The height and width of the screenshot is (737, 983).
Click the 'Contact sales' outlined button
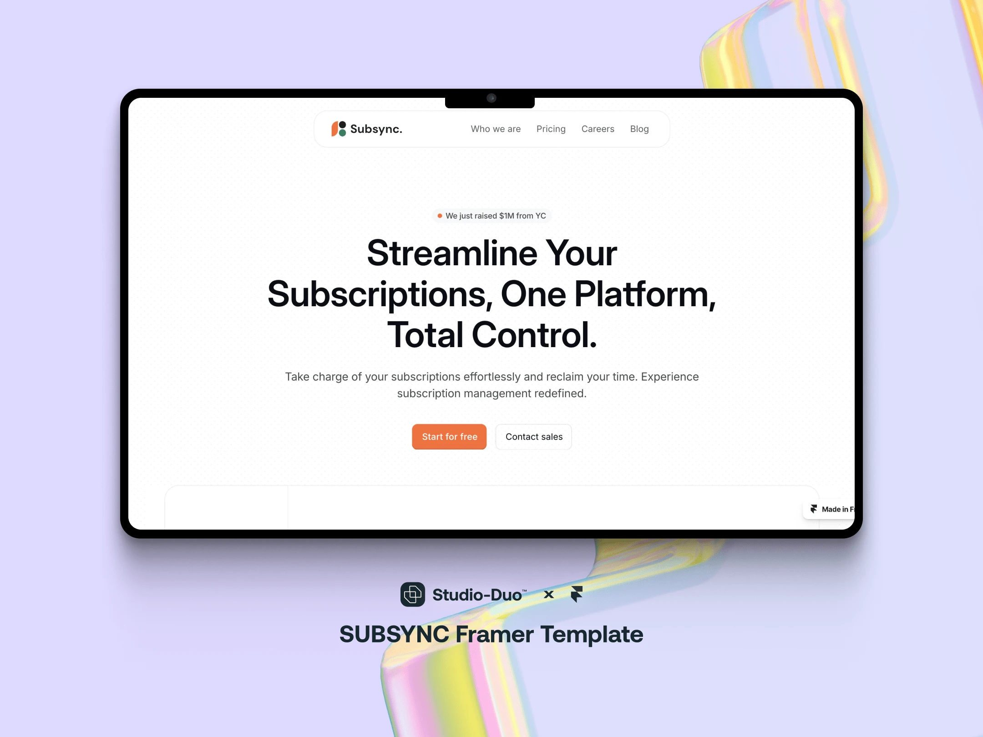pos(534,436)
